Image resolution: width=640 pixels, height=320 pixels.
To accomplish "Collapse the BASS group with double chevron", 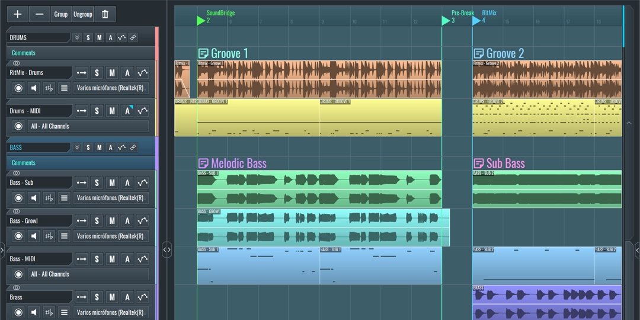I will pos(77,148).
